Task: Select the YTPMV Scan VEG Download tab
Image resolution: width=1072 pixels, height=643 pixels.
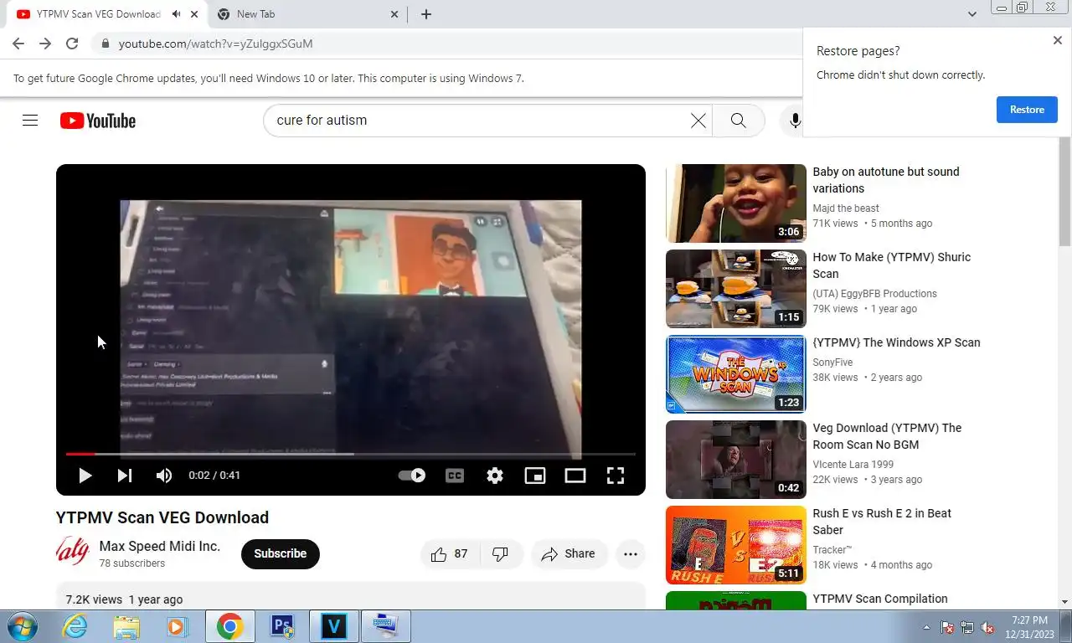Action: pos(98,14)
